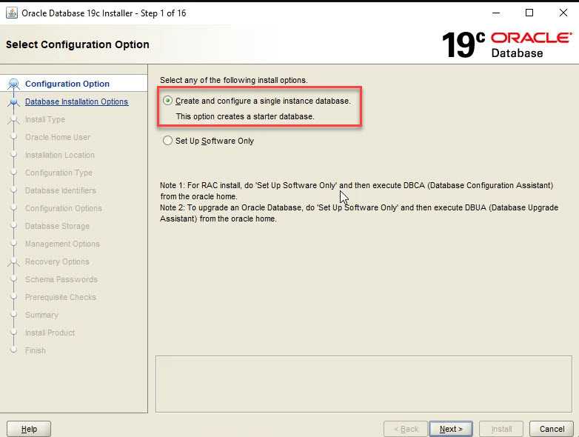Select Configuration Option in the steps sidebar
The image size is (579, 437).
tap(67, 84)
